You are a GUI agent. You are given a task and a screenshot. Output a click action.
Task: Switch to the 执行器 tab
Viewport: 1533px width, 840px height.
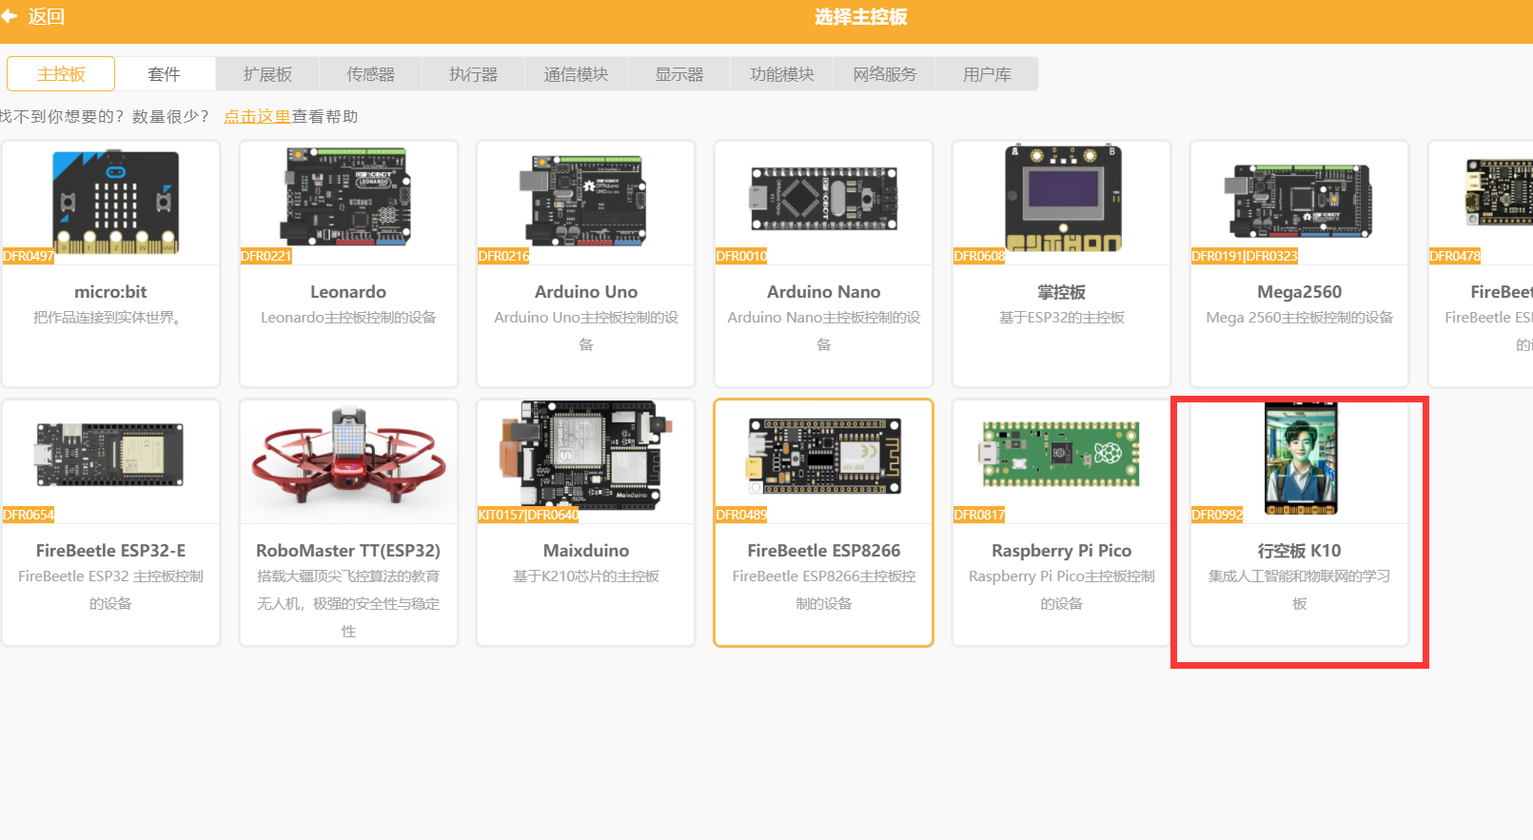tap(473, 74)
